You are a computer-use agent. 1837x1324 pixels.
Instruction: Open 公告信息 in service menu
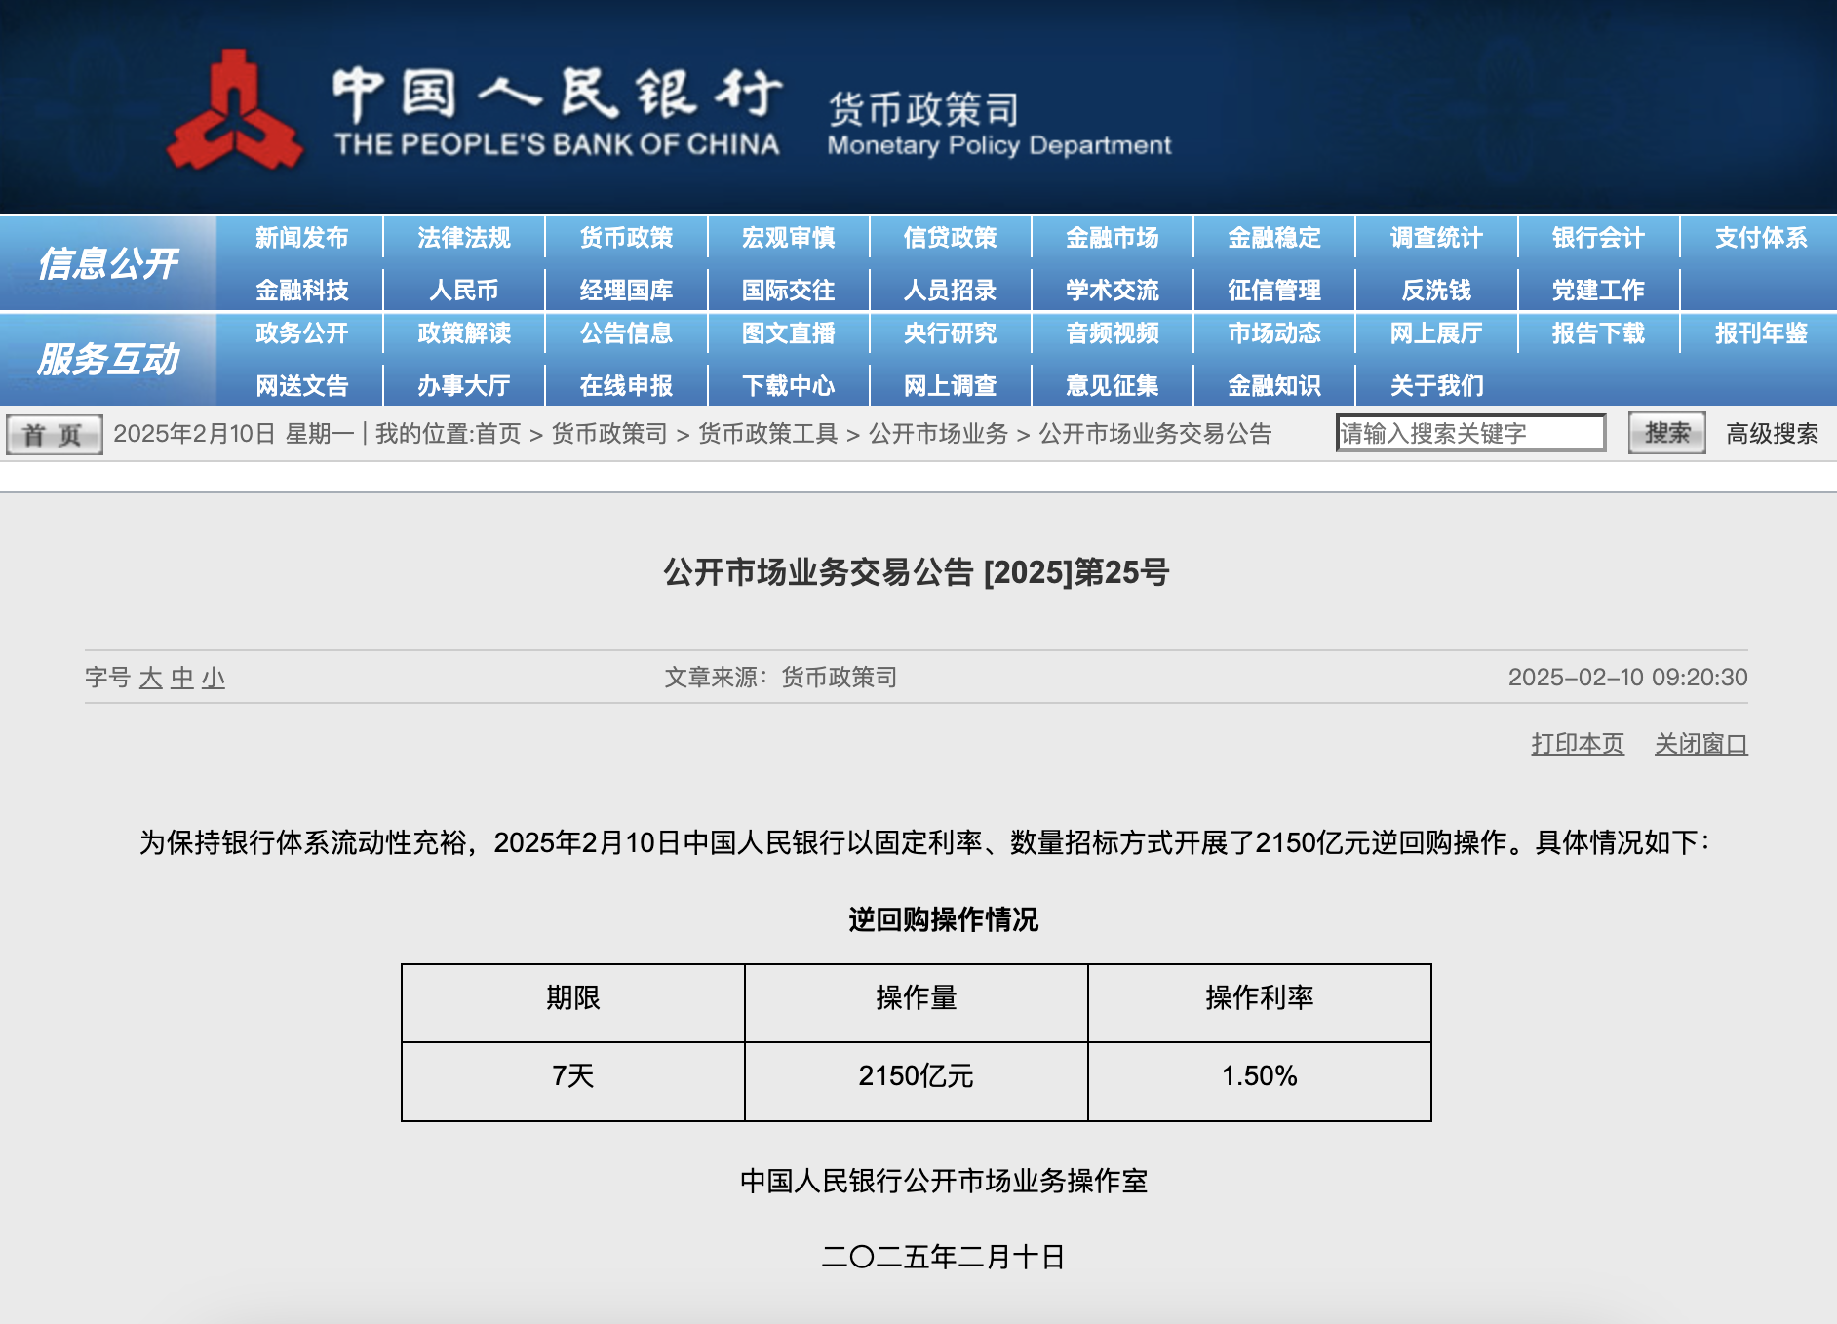click(x=626, y=333)
